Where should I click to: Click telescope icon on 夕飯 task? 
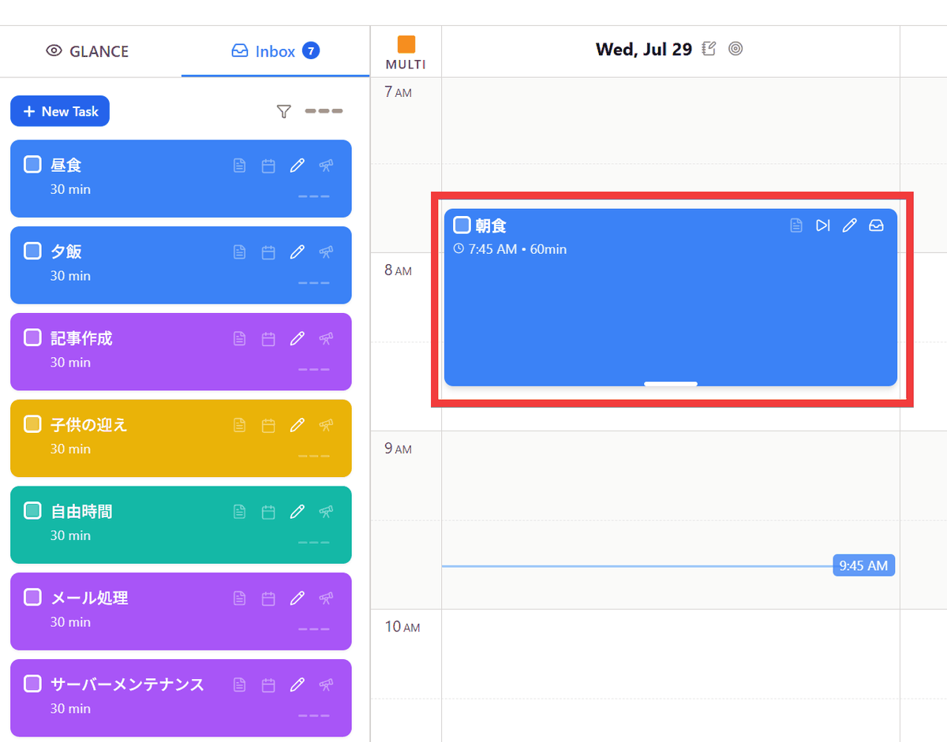326,252
